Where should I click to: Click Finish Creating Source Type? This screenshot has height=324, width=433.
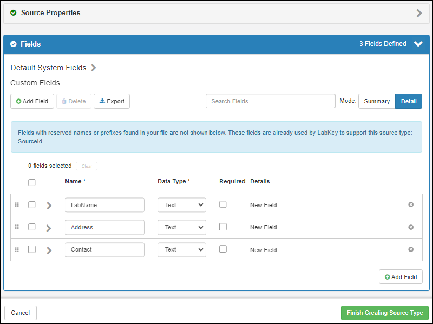point(384,313)
